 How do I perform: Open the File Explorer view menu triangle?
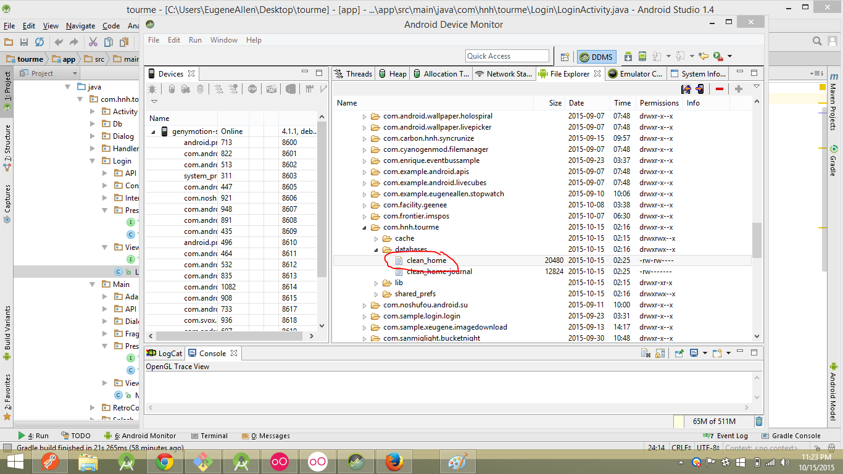(x=757, y=87)
